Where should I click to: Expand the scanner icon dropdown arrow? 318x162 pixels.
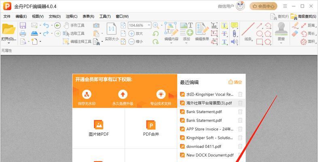coord(40,34)
